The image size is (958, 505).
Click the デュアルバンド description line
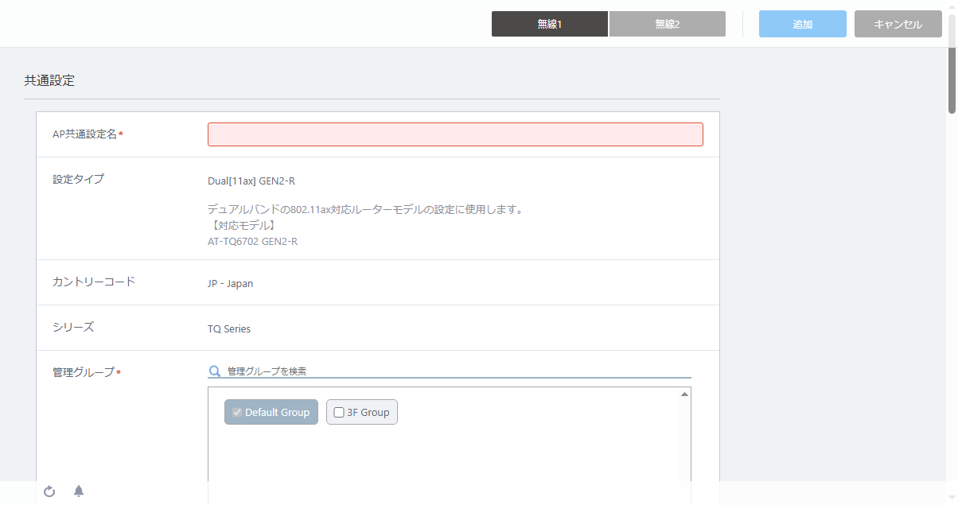pos(364,210)
